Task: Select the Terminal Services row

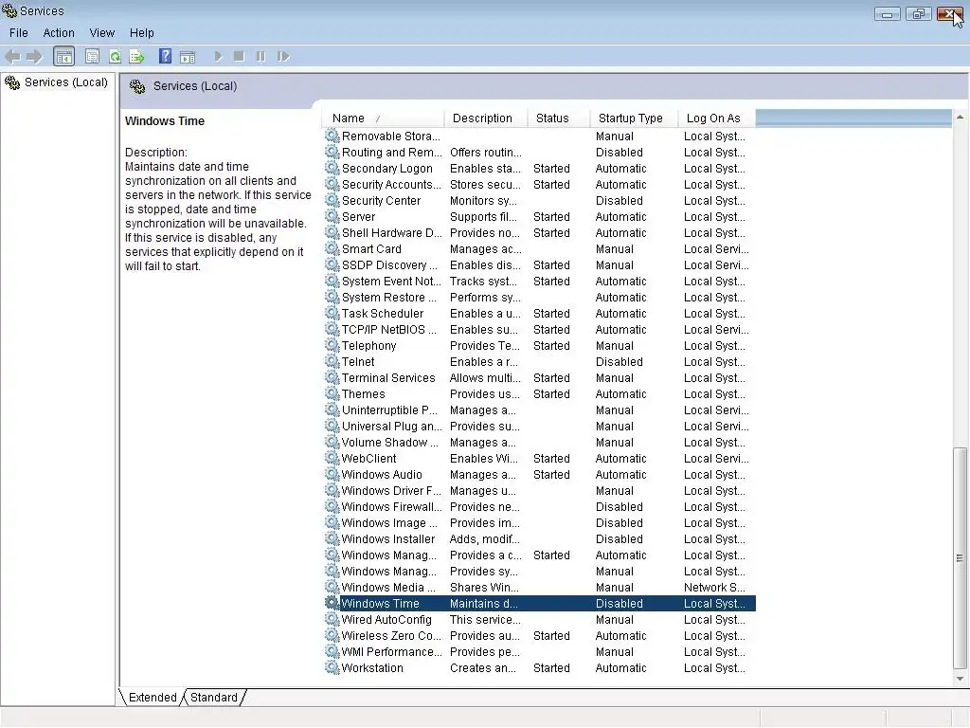Action: click(x=539, y=377)
